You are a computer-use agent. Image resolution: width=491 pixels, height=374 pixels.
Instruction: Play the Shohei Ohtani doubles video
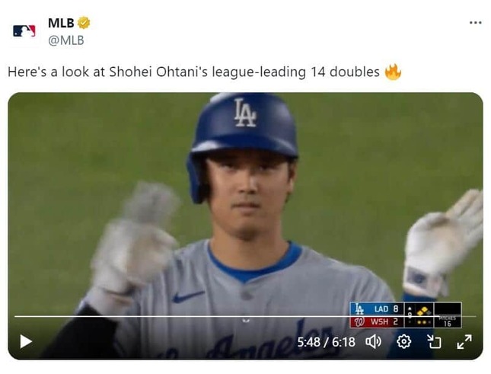pyautogui.click(x=26, y=341)
